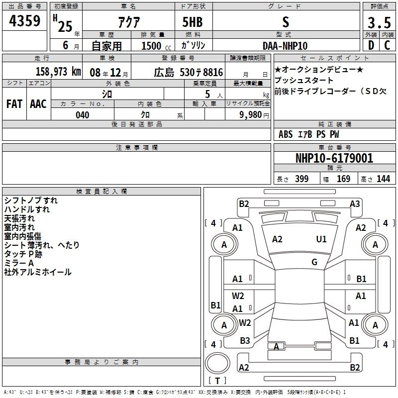Select the 純正装備 section header
Image resolution: width=398 pixels, height=398 pixels.
click(334, 124)
